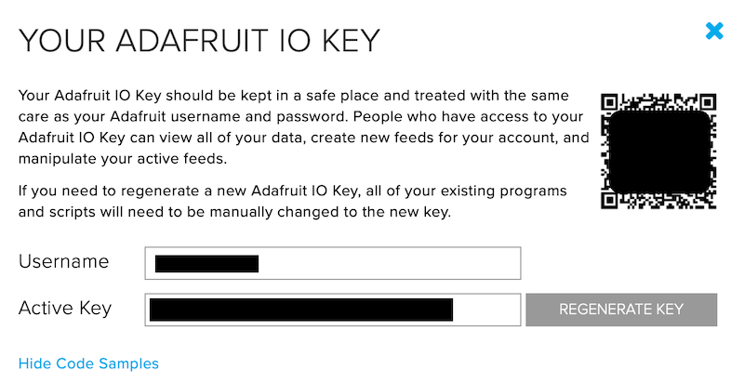Click empty space after redacted username in field
This screenshot has height=383, width=744.
point(389,263)
